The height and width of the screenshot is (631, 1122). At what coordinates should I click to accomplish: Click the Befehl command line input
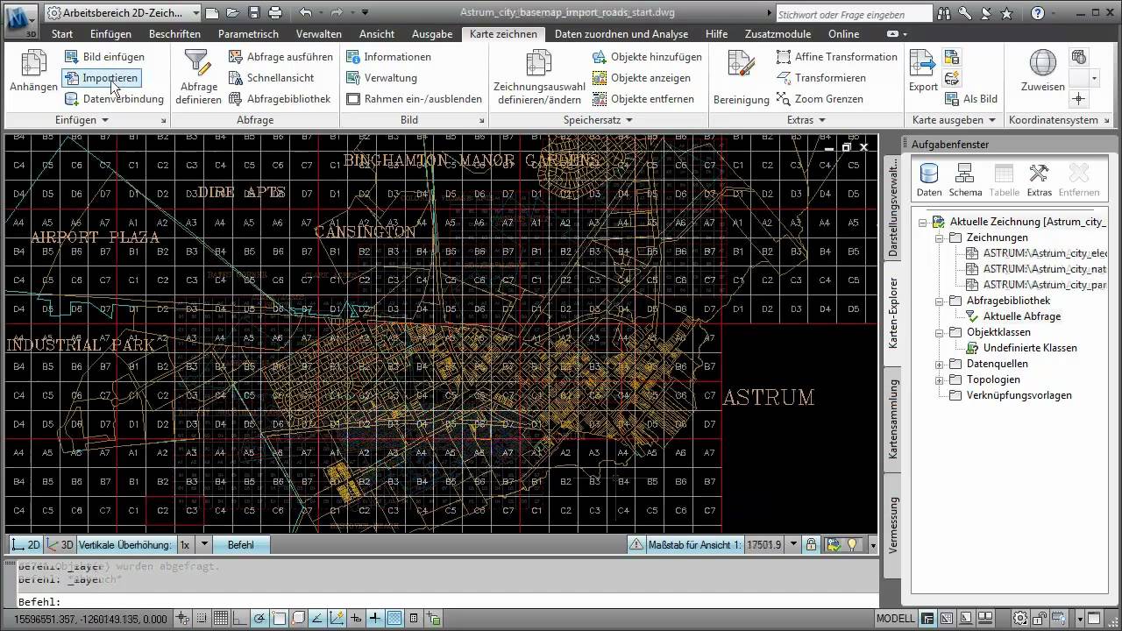point(446,601)
